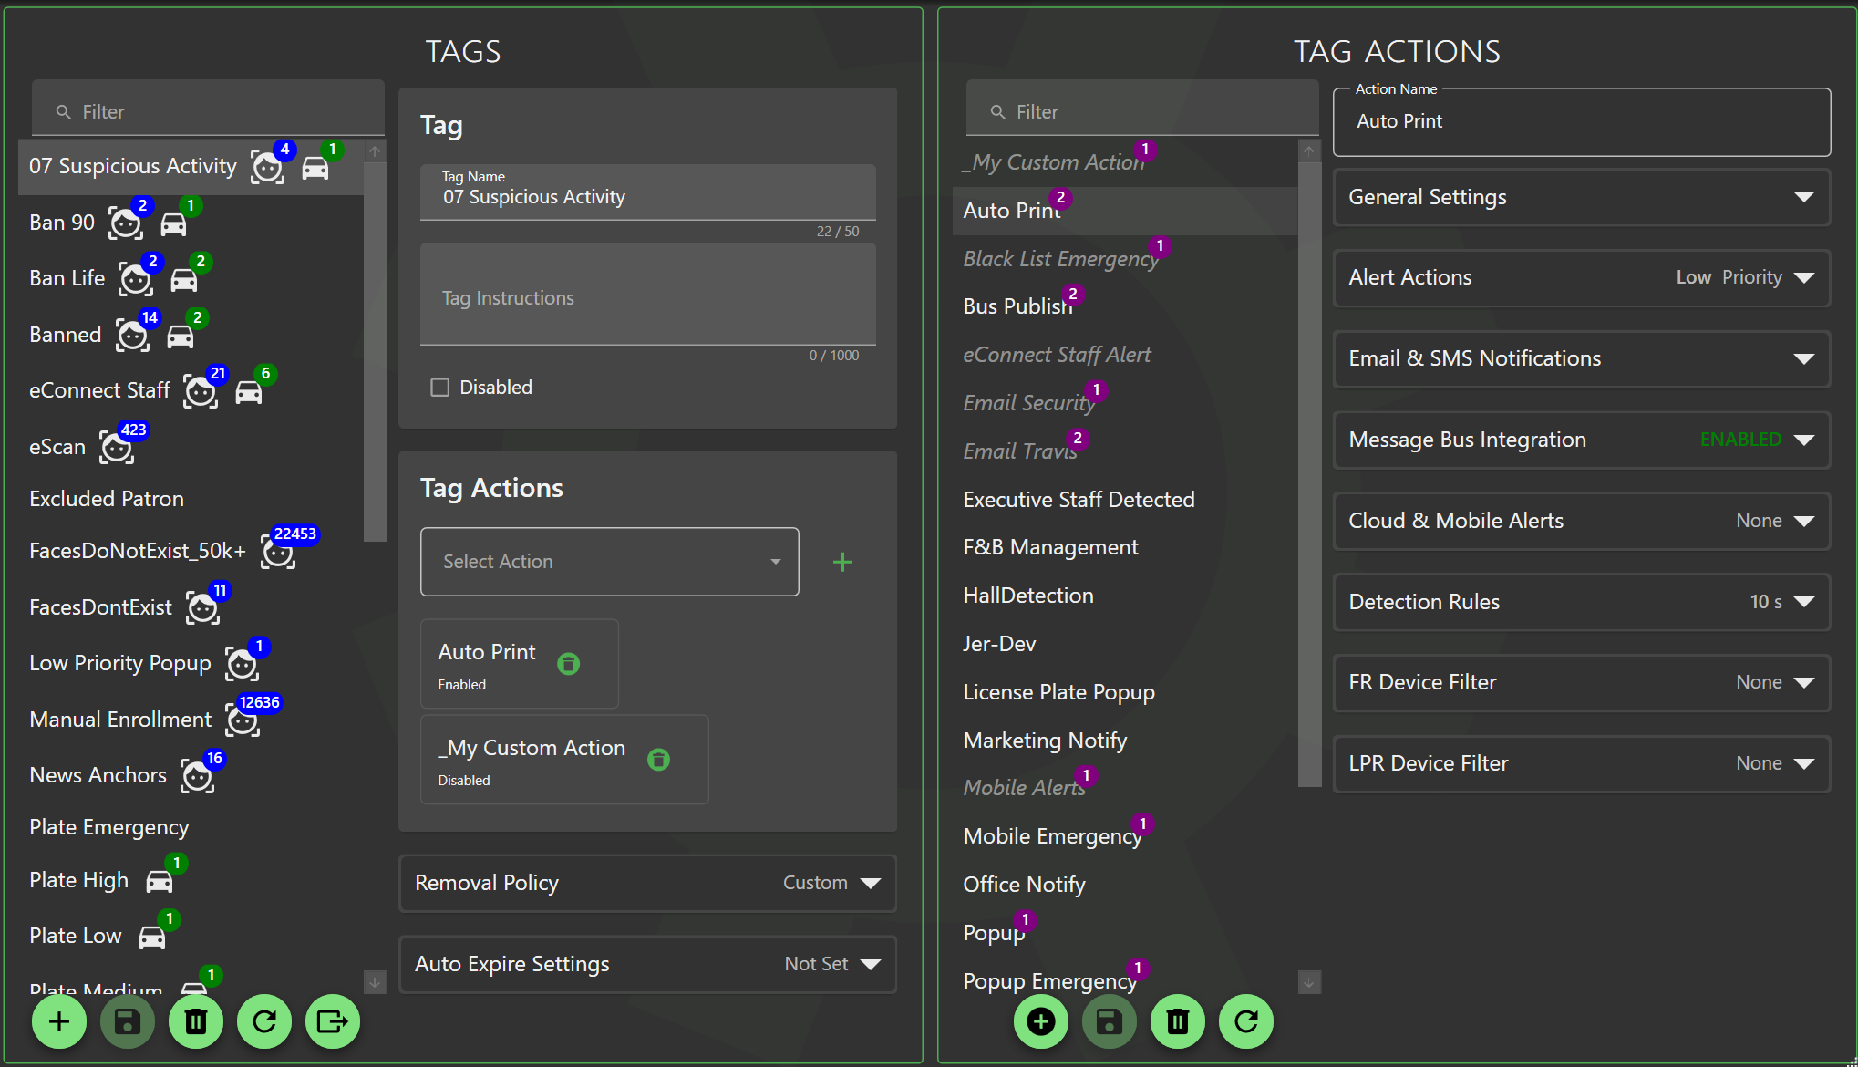Check the Disabled checkbox for the tag

tap(439, 387)
